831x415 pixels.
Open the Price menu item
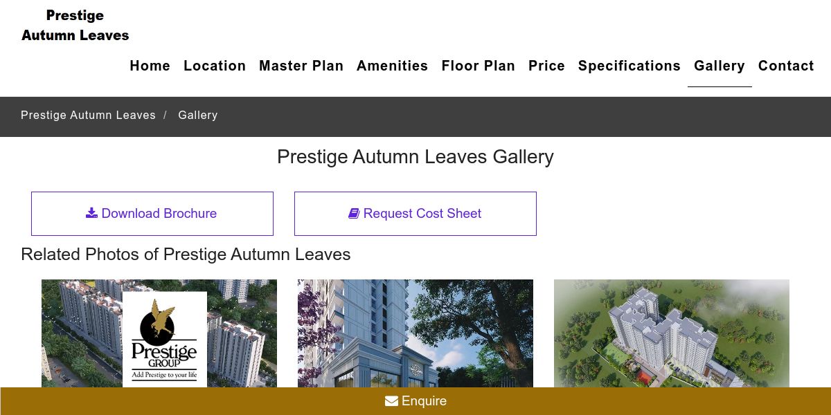click(x=546, y=66)
